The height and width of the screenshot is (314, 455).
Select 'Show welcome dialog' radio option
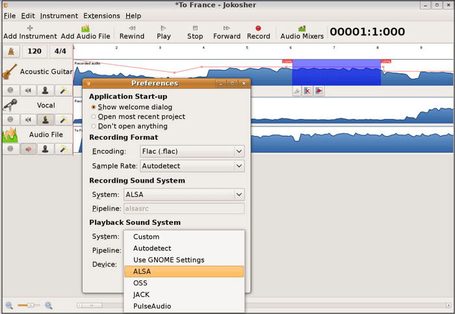pyautogui.click(x=94, y=107)
